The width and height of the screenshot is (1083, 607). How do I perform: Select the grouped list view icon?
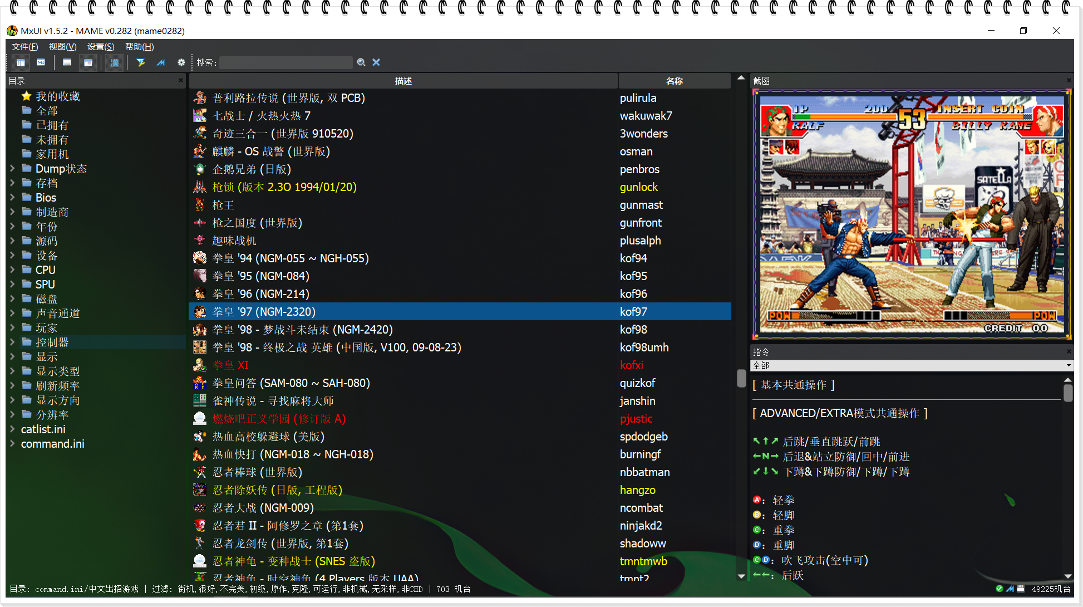87,62
